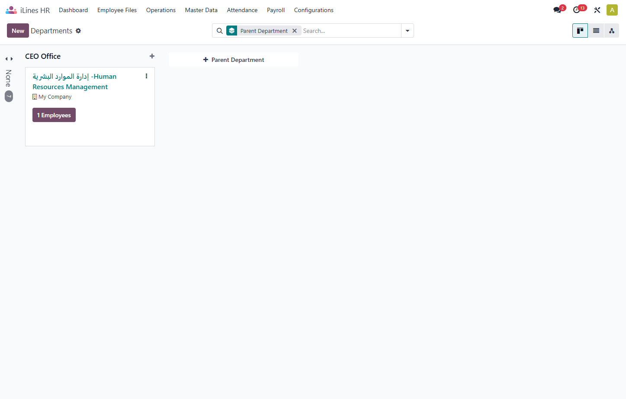Open the Employee Files menu

pyautogui.click(x=117, y=10)
